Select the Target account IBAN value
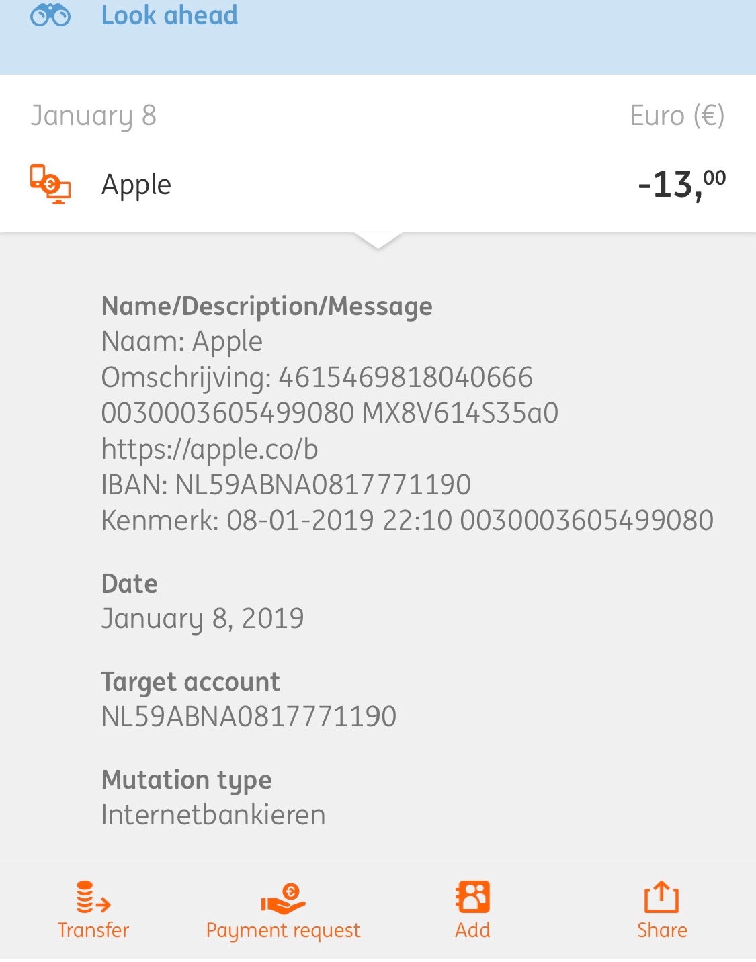This screenshot has width=756, height=962. click(249, 717)
